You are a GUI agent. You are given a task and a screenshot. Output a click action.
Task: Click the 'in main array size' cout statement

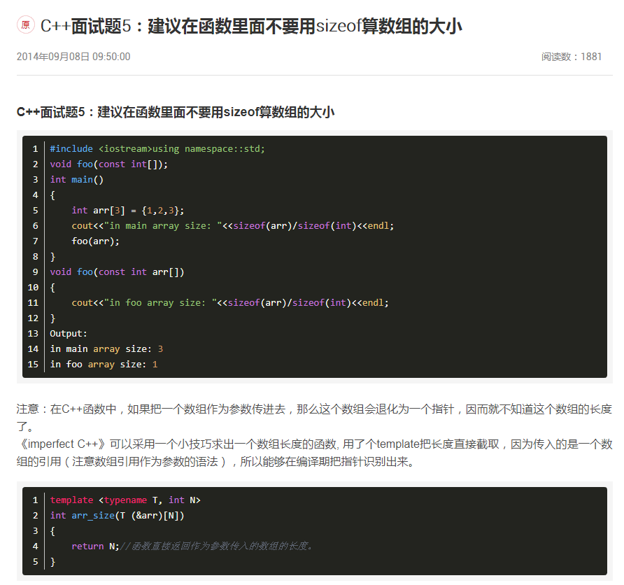(x=232, y=225)
